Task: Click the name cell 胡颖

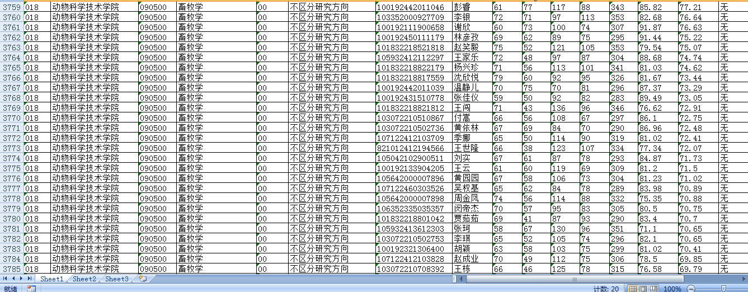Action: pyautogui.click(x=472, y=249)
